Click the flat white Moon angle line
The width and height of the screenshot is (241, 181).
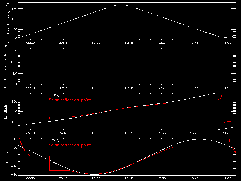tap(127, 52)
